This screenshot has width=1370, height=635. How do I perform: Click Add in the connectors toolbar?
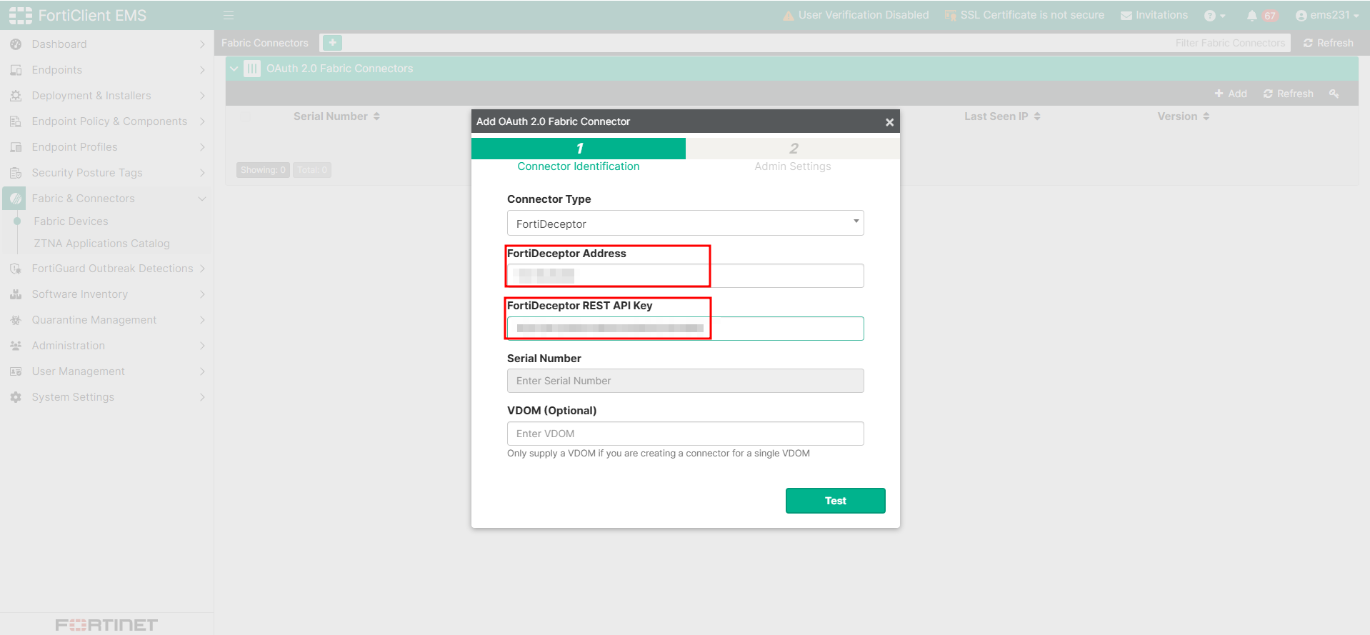[x=1231, y=94]
